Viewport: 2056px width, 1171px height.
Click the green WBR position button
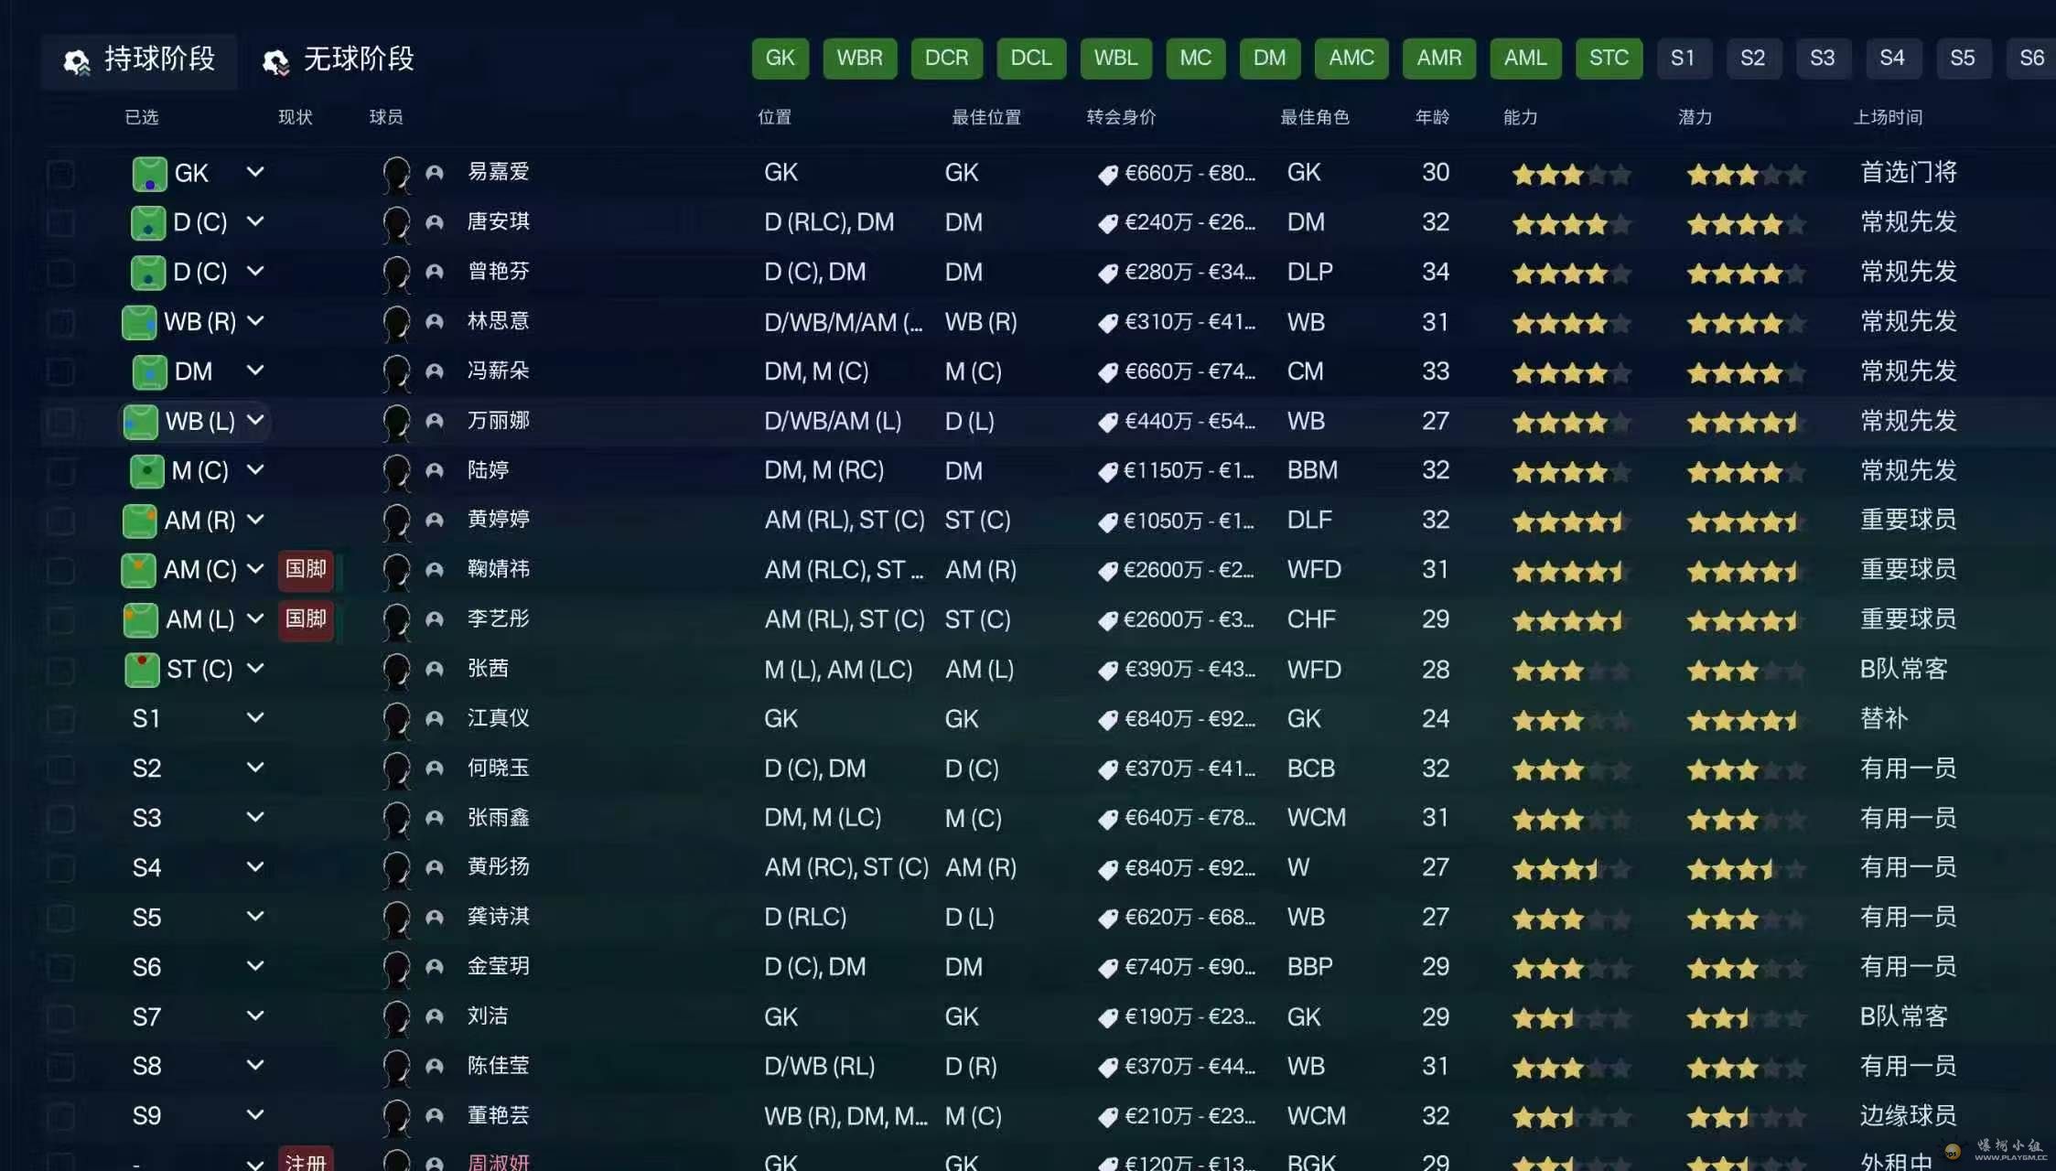click(x=859, y=59)
